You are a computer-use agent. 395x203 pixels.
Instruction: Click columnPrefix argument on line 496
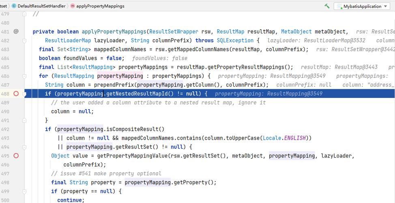coord(82,165)
